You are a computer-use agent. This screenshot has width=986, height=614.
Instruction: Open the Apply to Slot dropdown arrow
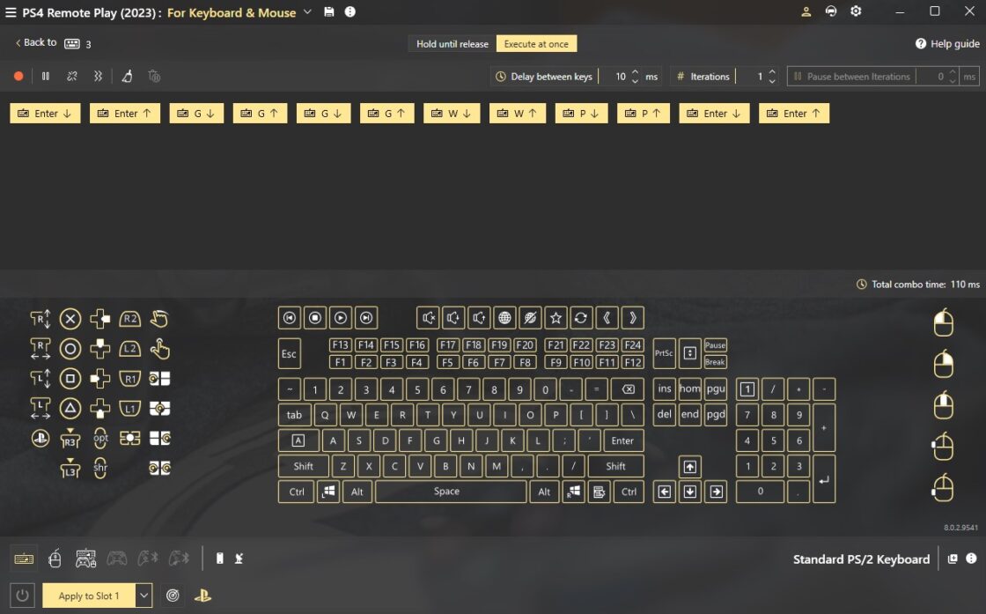point(143,596)
